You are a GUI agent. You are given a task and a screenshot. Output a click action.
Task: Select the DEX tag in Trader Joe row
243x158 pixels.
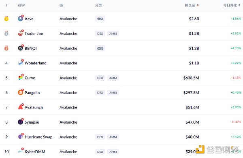click(100, 34)
